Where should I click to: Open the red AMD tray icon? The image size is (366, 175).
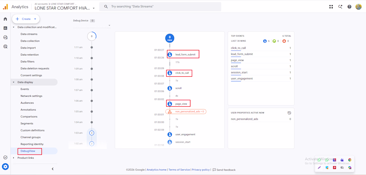[x=334, y=168]
